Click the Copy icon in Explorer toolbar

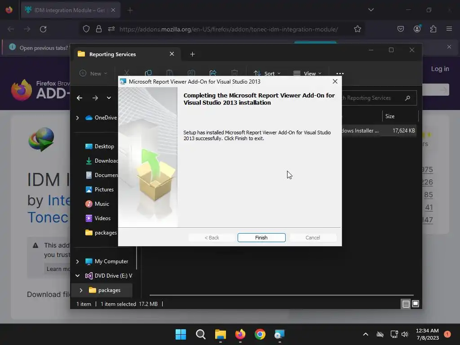click(148, 73)
